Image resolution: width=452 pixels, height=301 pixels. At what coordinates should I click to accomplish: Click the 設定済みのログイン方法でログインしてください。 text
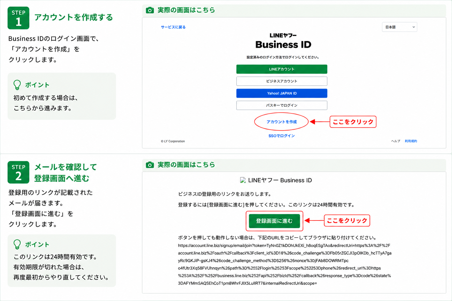[x=283, y=57]
